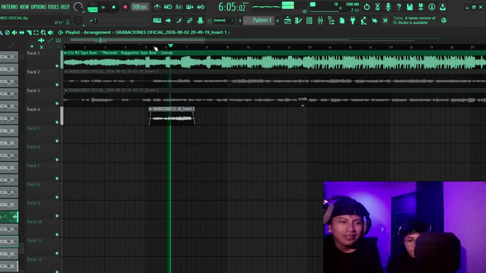
Task: Open the Channel rack
Action: point(309,20)
